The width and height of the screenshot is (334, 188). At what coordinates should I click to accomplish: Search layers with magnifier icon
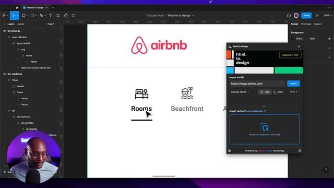coord(5,24)
